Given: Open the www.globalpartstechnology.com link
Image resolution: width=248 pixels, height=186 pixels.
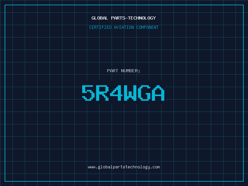Looking at the screenshot, I should (124, 167).
